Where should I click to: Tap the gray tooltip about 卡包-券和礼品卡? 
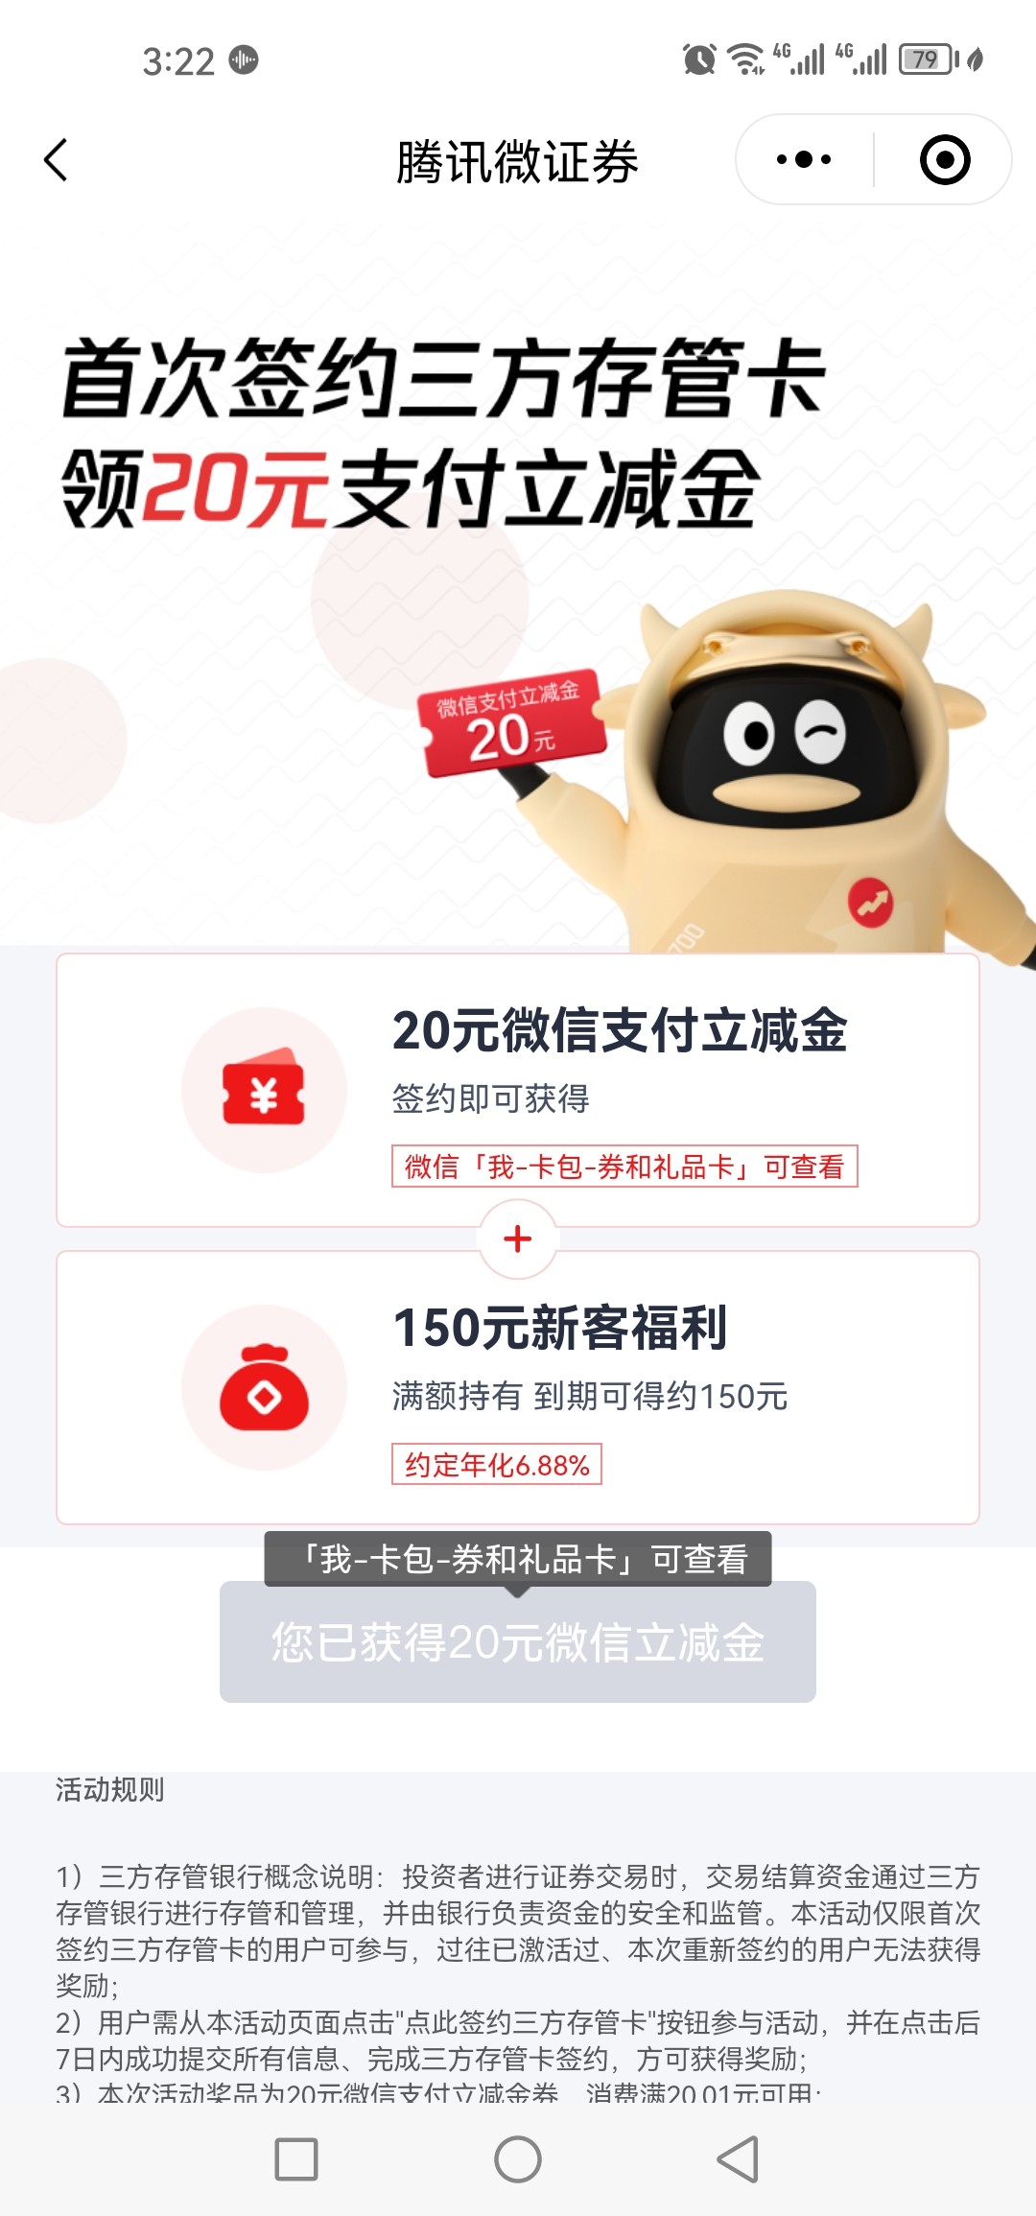pyautogui.click(x=518, y=1559)
